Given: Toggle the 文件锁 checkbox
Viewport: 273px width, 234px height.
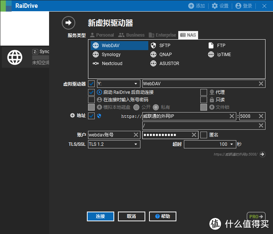Looking at the screenshot, I should [204, 107].
